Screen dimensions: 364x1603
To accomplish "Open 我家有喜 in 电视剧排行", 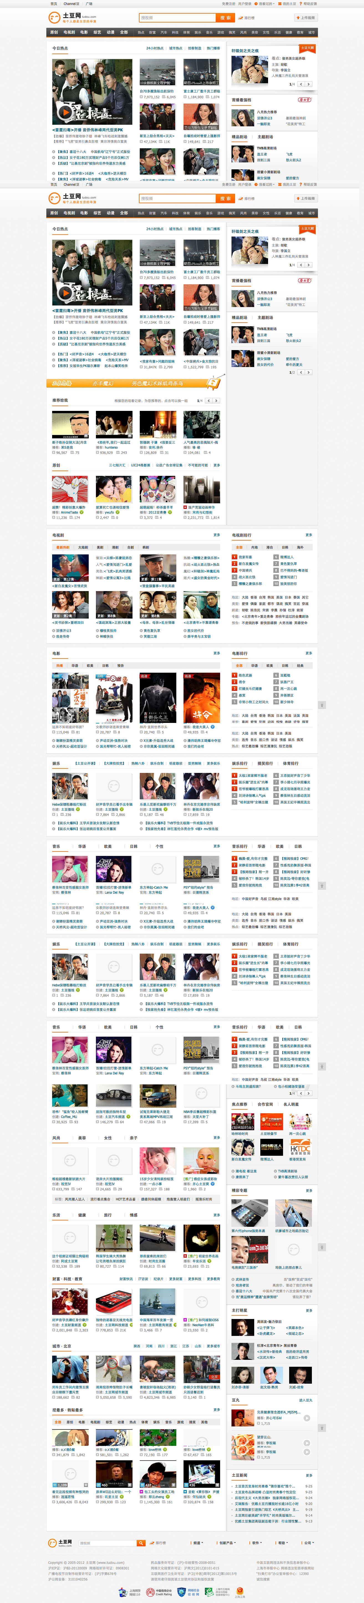I will [x=245, y=557].
